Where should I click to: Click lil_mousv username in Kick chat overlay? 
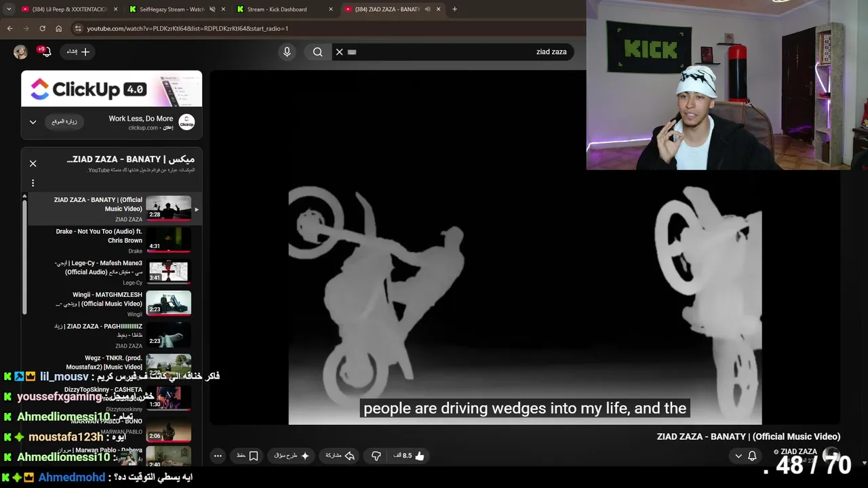[x=64, y=376]
